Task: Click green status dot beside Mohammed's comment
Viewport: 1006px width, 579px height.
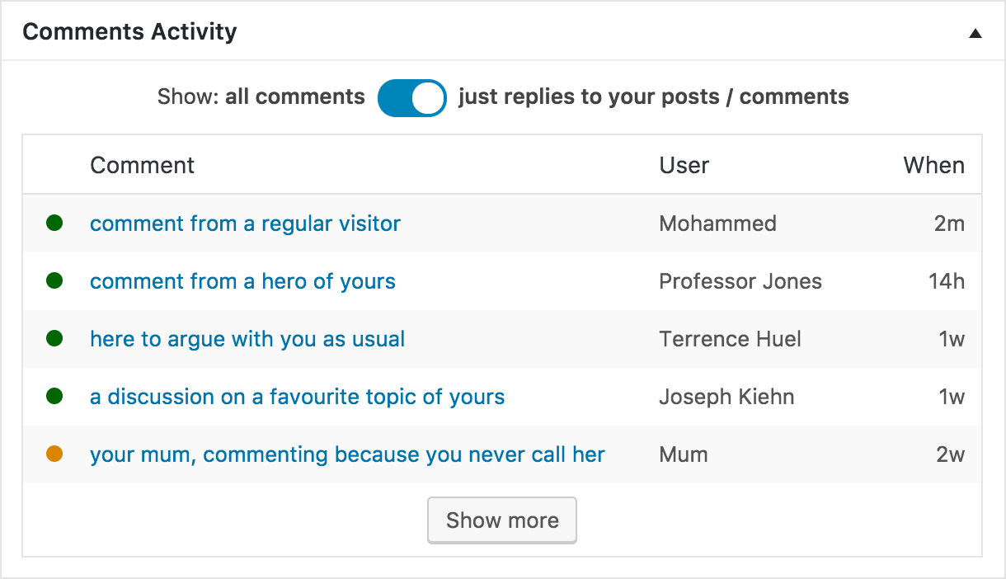Action: pyautogui.click(x=54, y=223)
